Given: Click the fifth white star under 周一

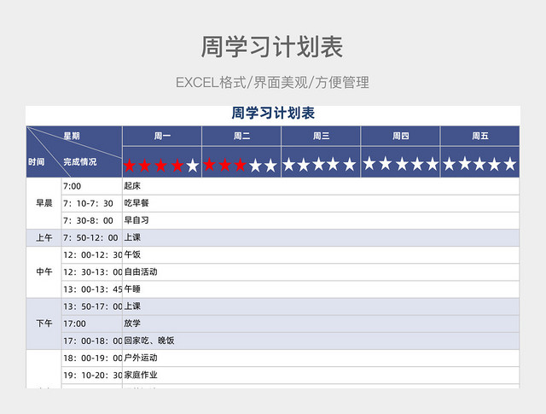Looking at the screenshot, I should pyautogui.click(x=193, y=166).
